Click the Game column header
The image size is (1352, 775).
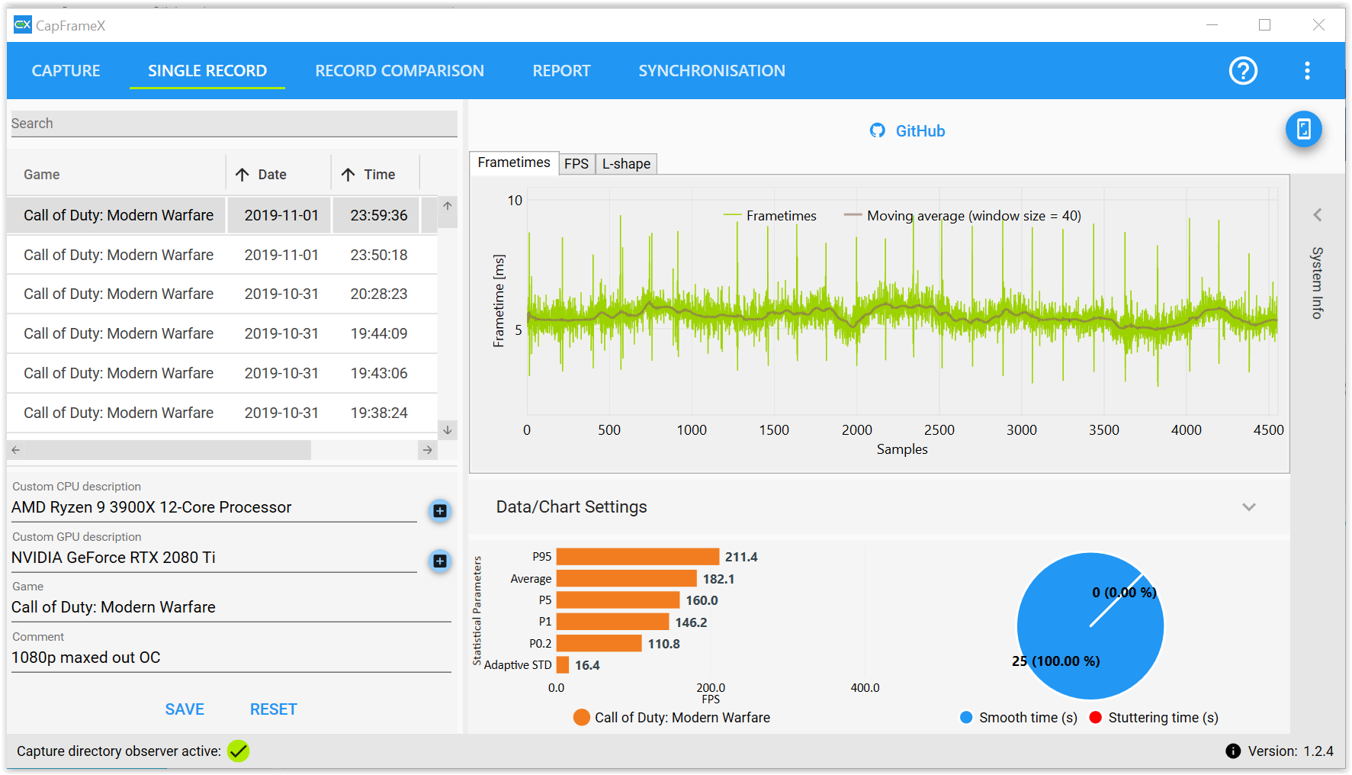point(117,174)
